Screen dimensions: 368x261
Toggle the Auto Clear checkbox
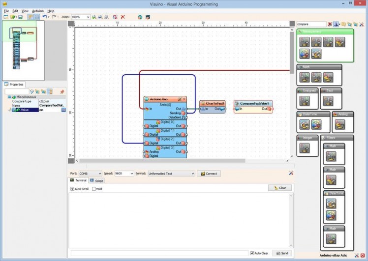pos(252,253)
